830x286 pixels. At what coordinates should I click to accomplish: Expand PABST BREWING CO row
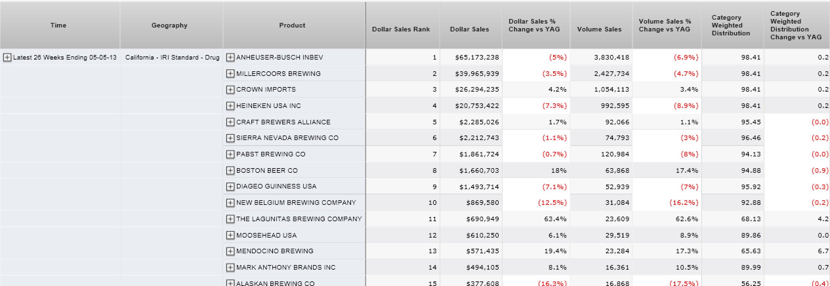point(230,154)
